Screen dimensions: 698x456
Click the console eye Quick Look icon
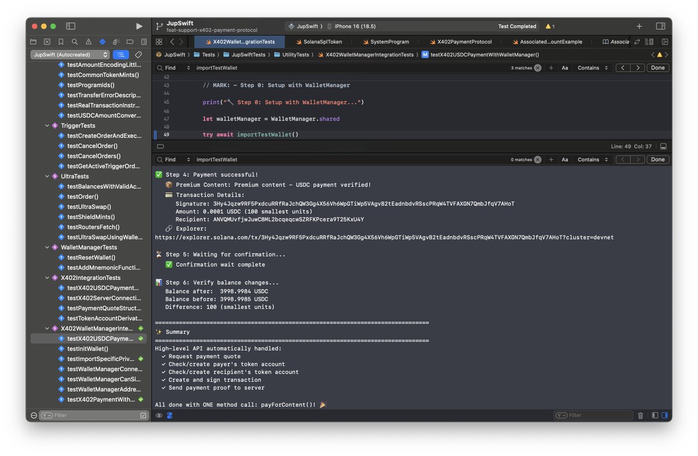coord(159,415)
